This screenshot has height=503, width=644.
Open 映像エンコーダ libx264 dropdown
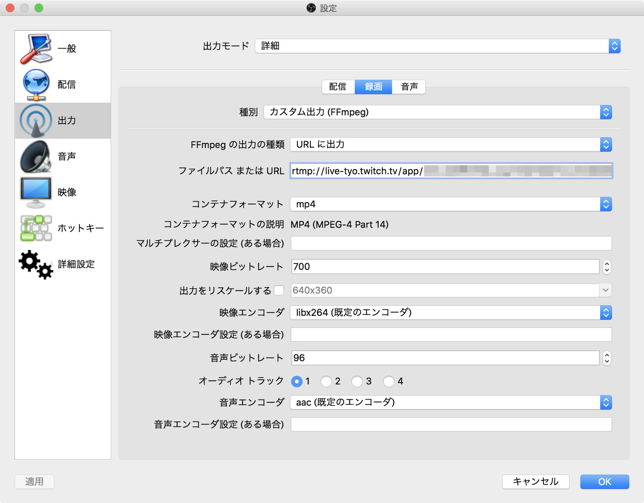451,313
